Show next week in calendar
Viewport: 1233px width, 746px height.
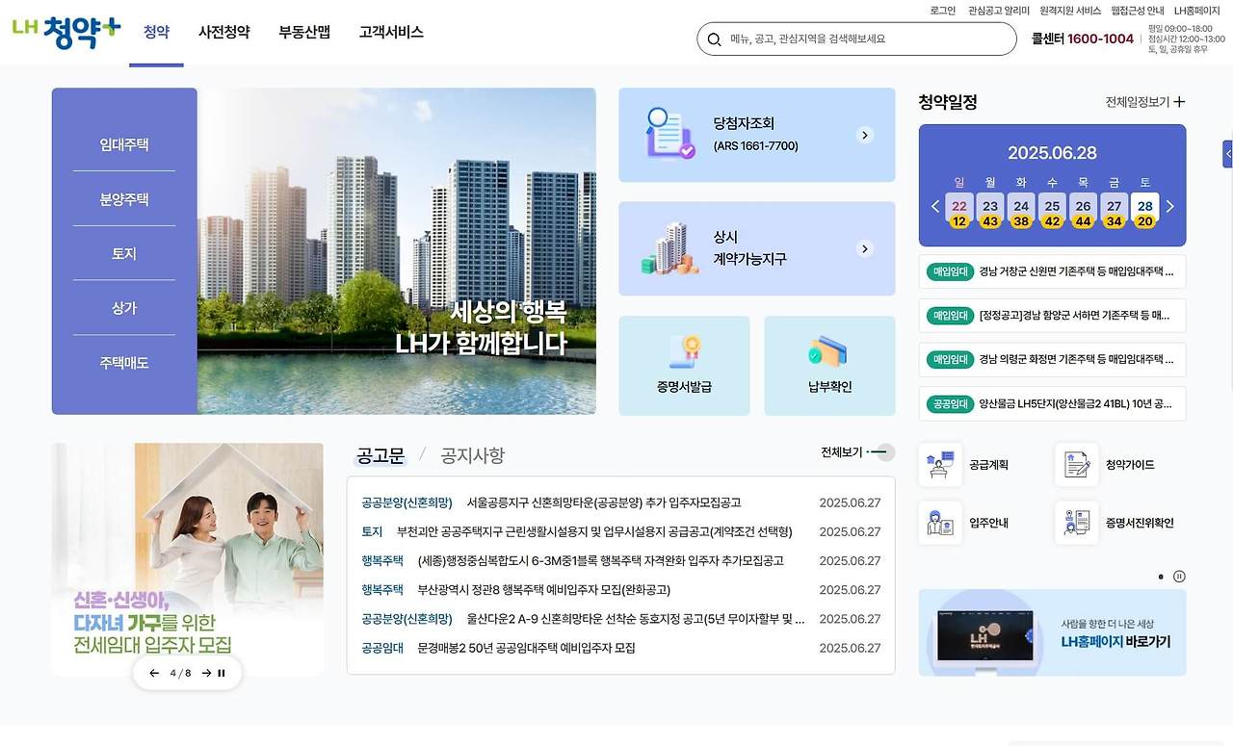click(x=1170, y=206)
